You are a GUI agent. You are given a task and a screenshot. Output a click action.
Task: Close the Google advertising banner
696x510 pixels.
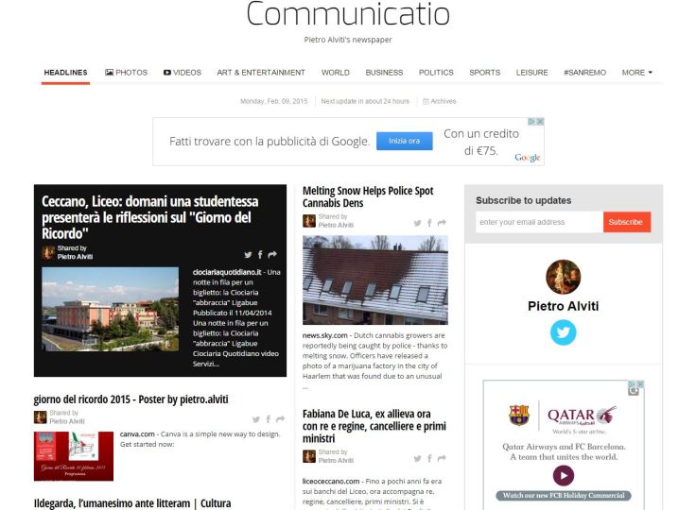pos(539,122)
